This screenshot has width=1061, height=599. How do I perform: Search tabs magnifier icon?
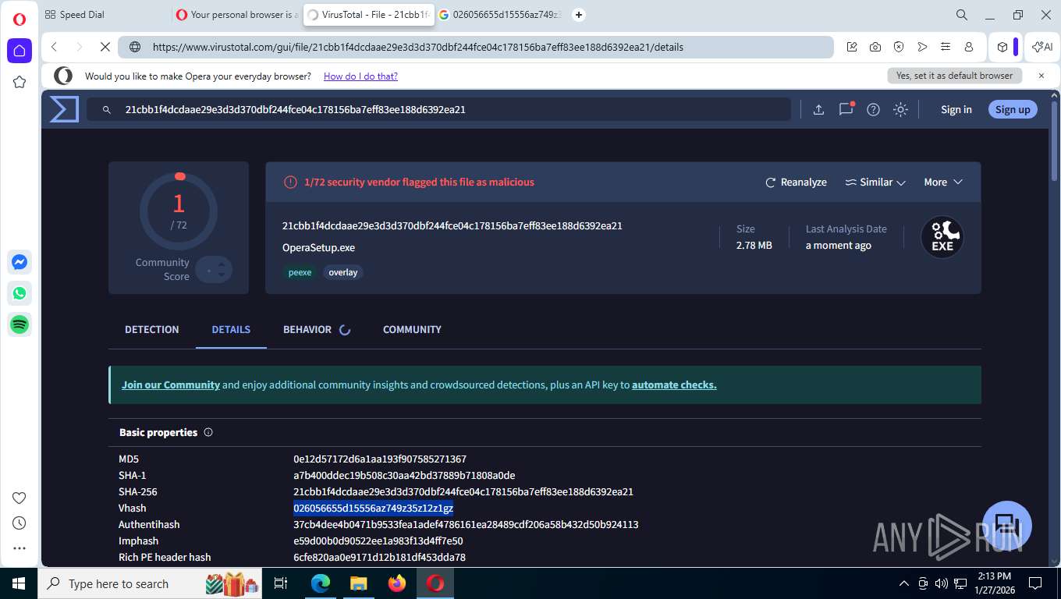point(962,15)
